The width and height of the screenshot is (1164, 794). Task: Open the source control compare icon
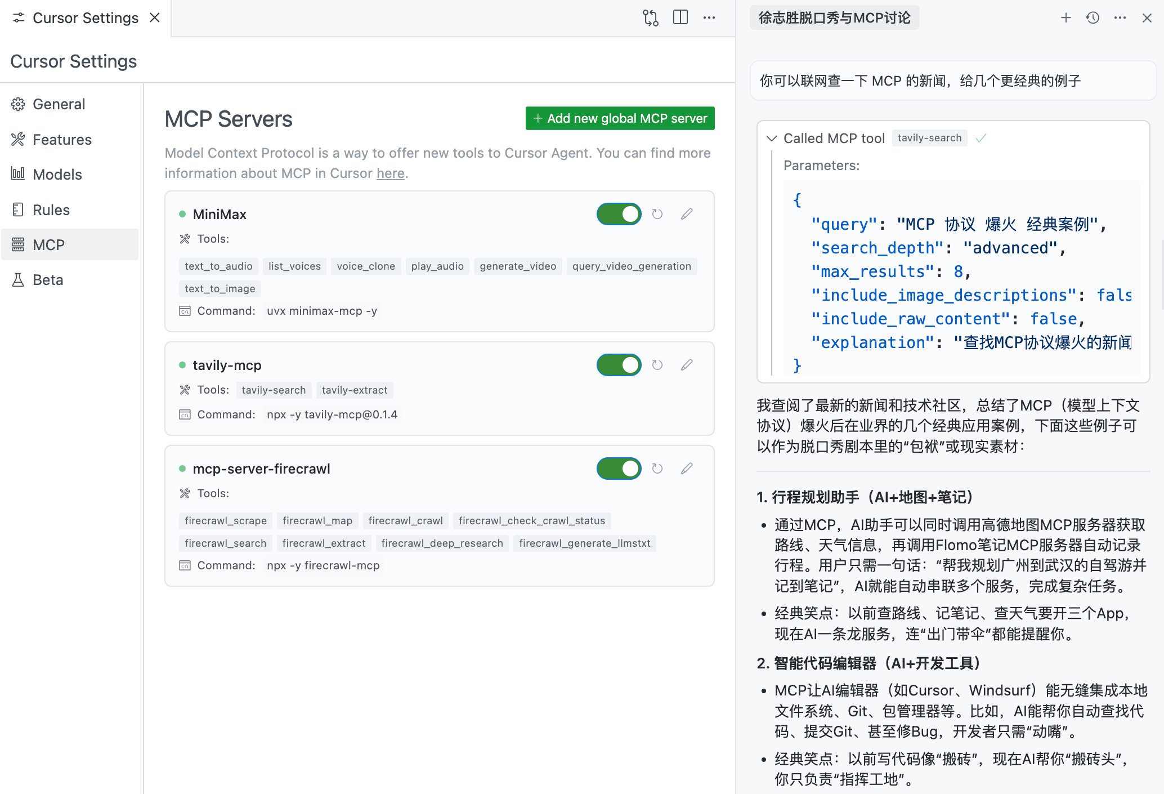point(650,17)
